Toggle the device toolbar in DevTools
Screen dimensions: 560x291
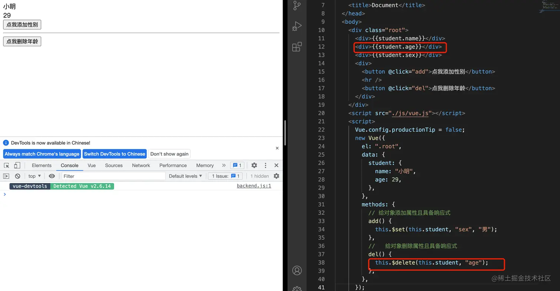(17, 165)
